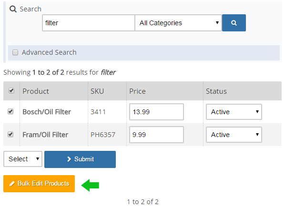Image resolution: width=285 pixels, height=207 pixels.
Task: Enable the Advanced Search checkbox
Action: click(x=15, y=52)
